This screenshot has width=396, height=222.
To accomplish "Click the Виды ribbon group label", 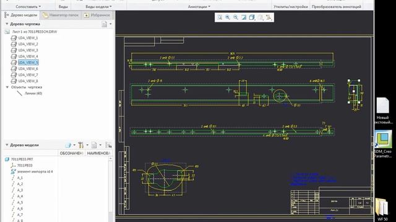I will pyautogui.click(x=63, y=7).
